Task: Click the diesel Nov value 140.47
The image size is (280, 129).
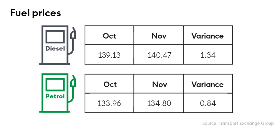Action: pos(159,55)
